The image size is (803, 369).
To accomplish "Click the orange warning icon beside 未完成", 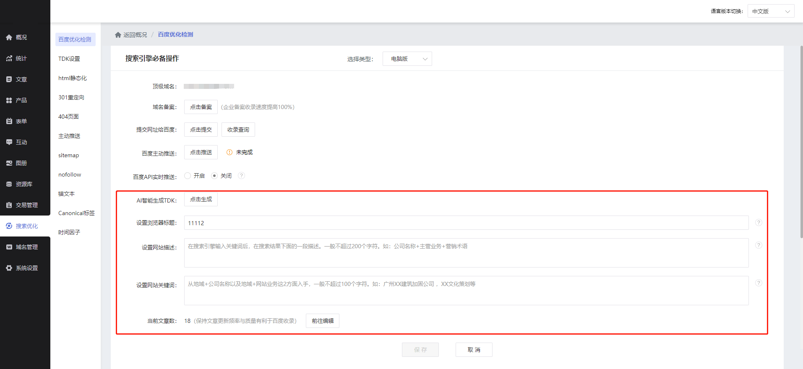I will tap(229, 152).
